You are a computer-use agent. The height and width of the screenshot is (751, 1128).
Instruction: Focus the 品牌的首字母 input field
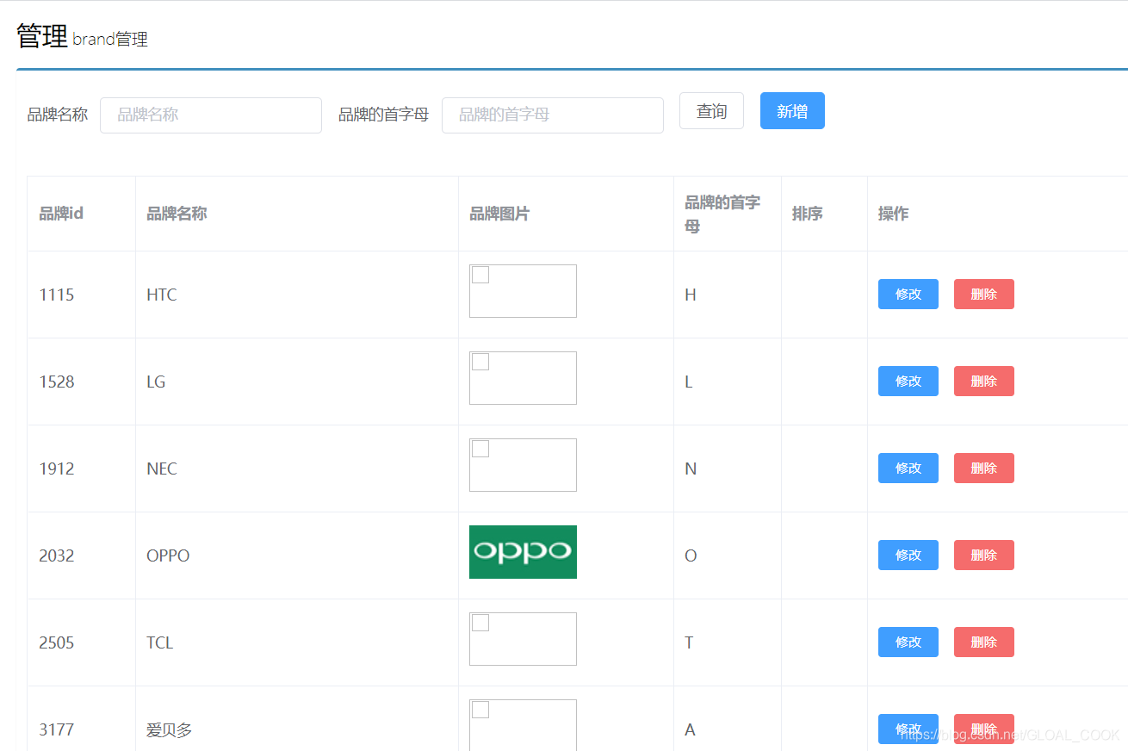553,115
